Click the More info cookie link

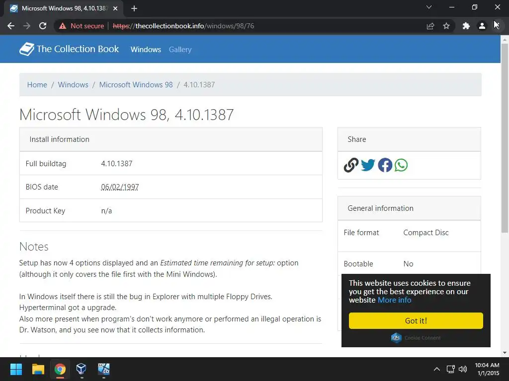(x=394, y=300)
